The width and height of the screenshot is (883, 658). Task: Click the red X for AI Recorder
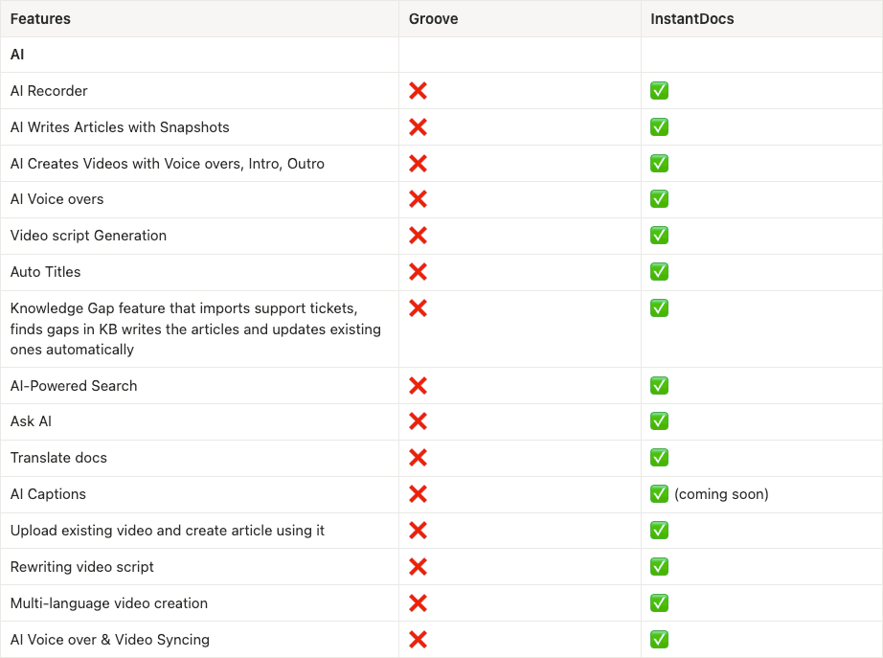[418, 91]
